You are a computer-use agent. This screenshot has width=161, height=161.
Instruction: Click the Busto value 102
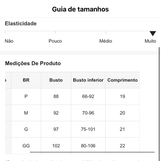click(56, 146)
